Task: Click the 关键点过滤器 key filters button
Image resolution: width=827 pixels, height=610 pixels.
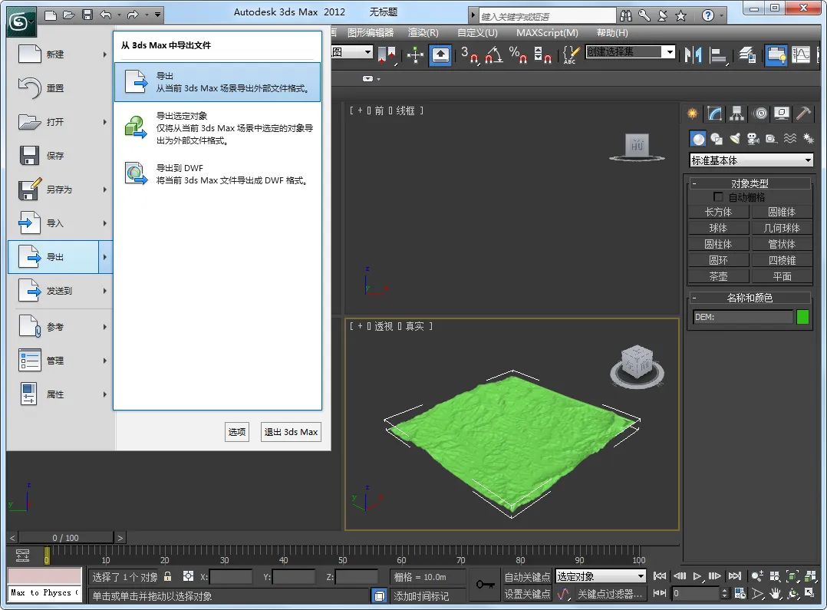Action: click(x=610, y=594)
